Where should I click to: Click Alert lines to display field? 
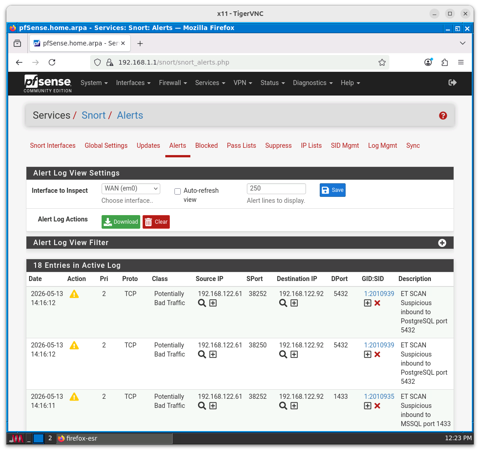(x=276, y=189)
